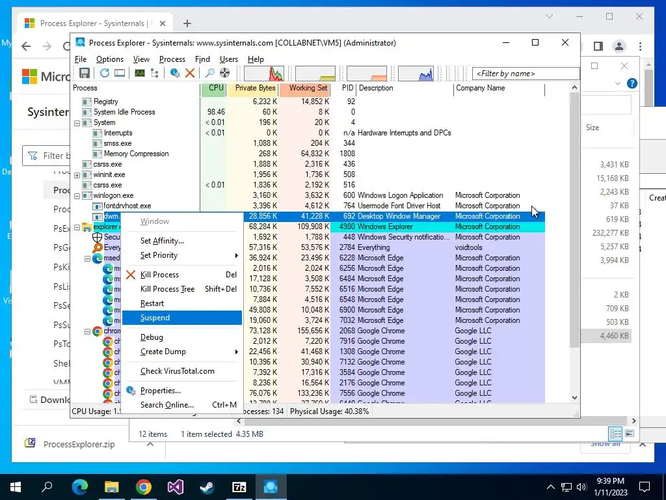Screen dimensions: 666x500
Task: Select Kill Process Tree in context menu
Action: point(182,289)
